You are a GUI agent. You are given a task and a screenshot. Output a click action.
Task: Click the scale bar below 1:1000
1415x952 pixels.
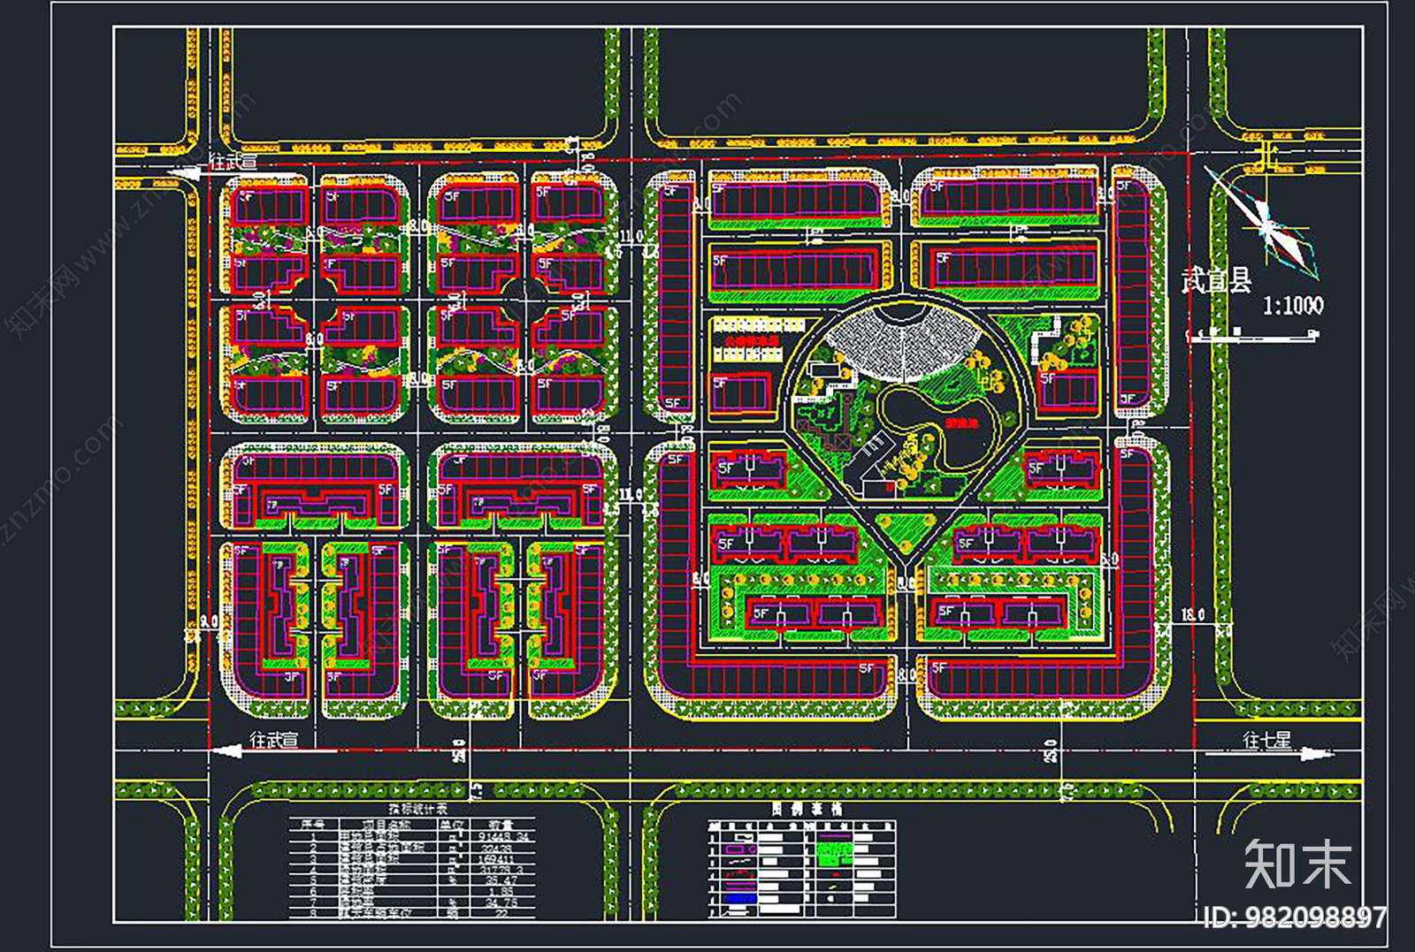[x=1252, y=333]
